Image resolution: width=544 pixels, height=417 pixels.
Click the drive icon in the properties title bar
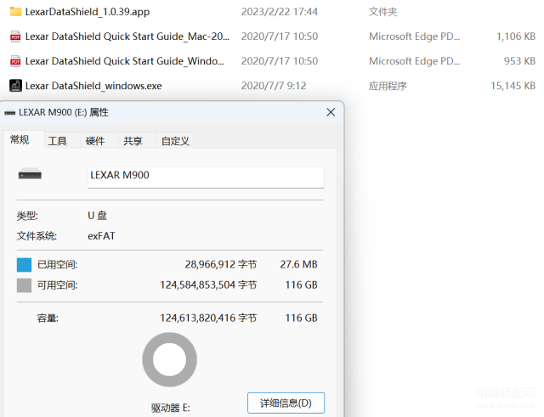9,113
